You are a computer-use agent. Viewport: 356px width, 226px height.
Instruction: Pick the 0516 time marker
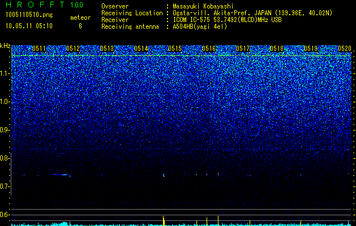point(209,49)
